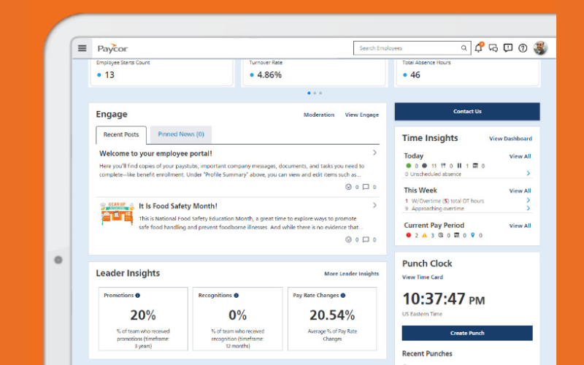Viewport: 584px width, 365px height.
Task: Click '0 Unscheduled absence' text
Action: tap(433, 174)
